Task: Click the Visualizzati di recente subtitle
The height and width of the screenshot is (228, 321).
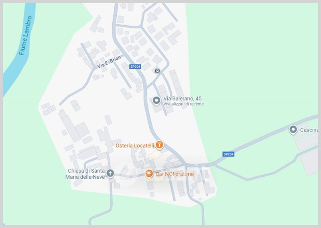Action: click(183, 104)
